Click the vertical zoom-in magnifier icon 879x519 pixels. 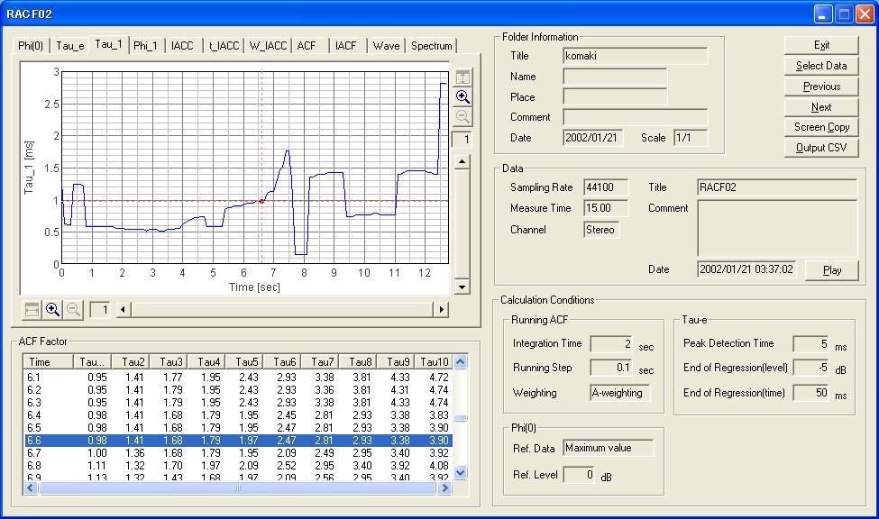pos(462,97)
